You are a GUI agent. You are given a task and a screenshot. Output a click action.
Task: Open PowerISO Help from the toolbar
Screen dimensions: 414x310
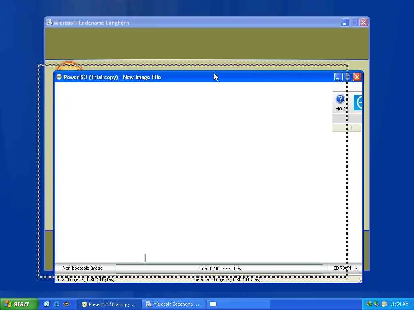pyautogui.click(x=340, y=103)
